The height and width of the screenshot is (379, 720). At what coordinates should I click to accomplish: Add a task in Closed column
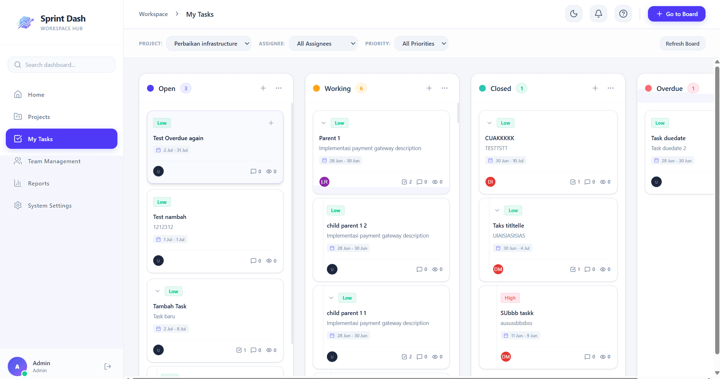pyautogui.click(x=595, y=88)
